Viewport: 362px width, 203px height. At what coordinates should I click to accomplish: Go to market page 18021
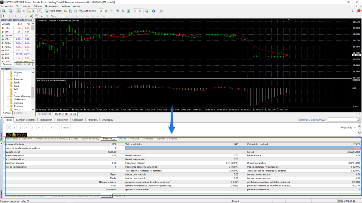66,128
